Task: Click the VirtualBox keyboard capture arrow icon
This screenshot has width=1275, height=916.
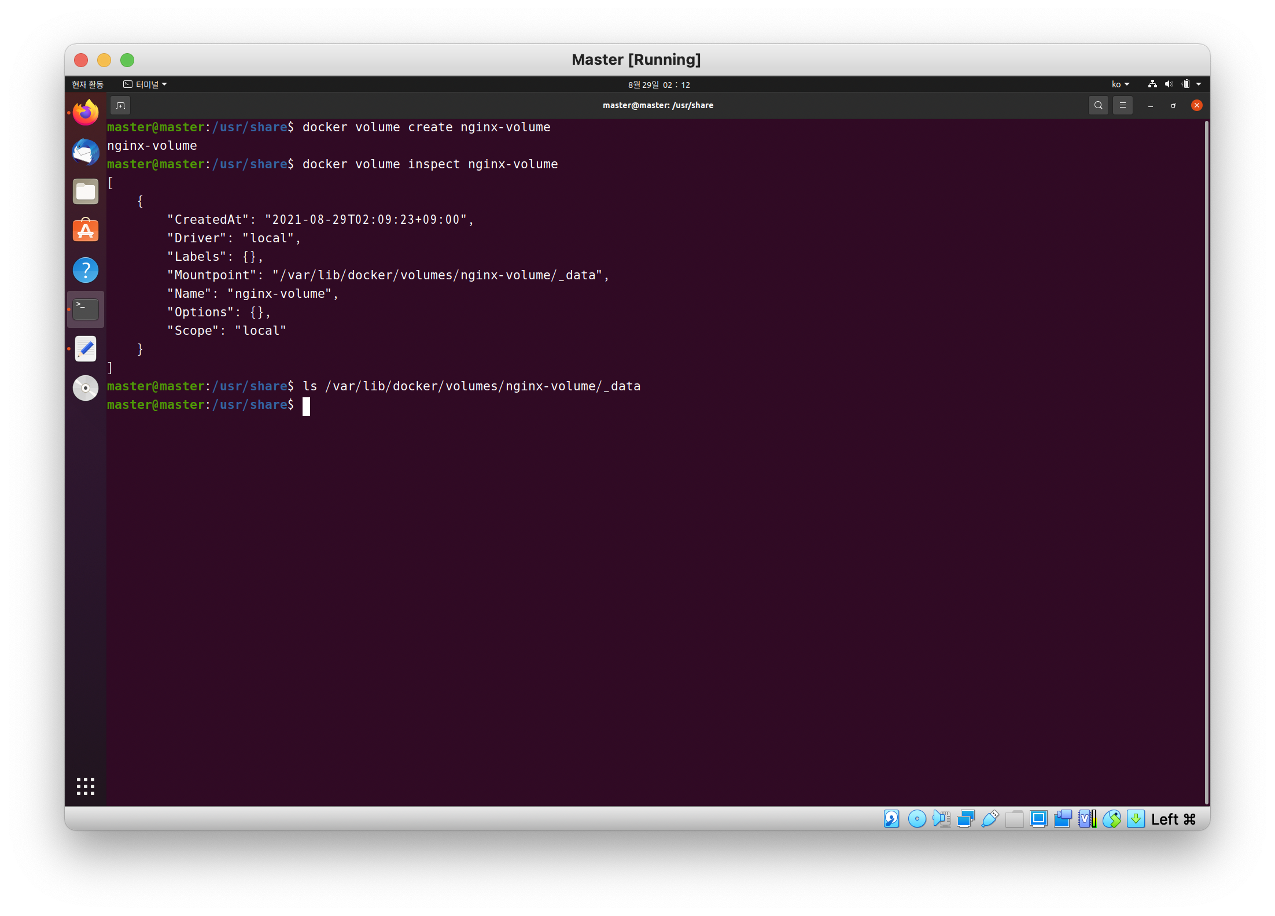Action: point(1136,819)
